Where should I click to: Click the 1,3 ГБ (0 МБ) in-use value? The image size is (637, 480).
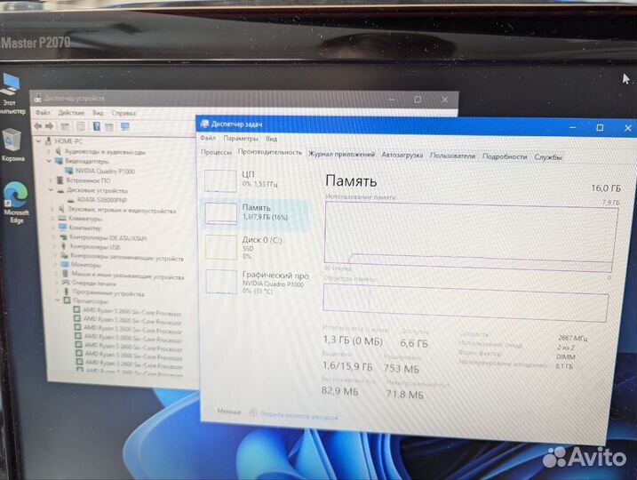coord(353,340)
